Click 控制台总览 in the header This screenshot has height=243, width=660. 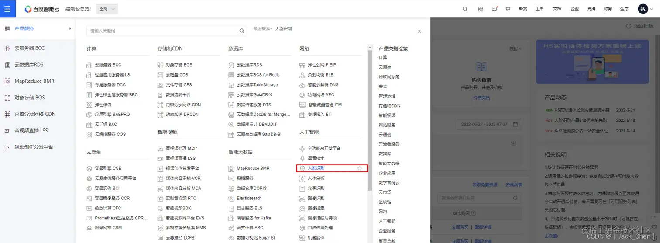[77, 9]
